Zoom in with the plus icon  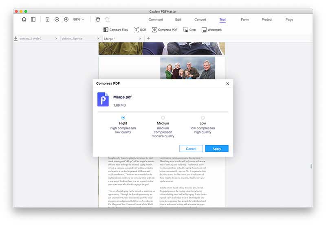pos(66,19)
